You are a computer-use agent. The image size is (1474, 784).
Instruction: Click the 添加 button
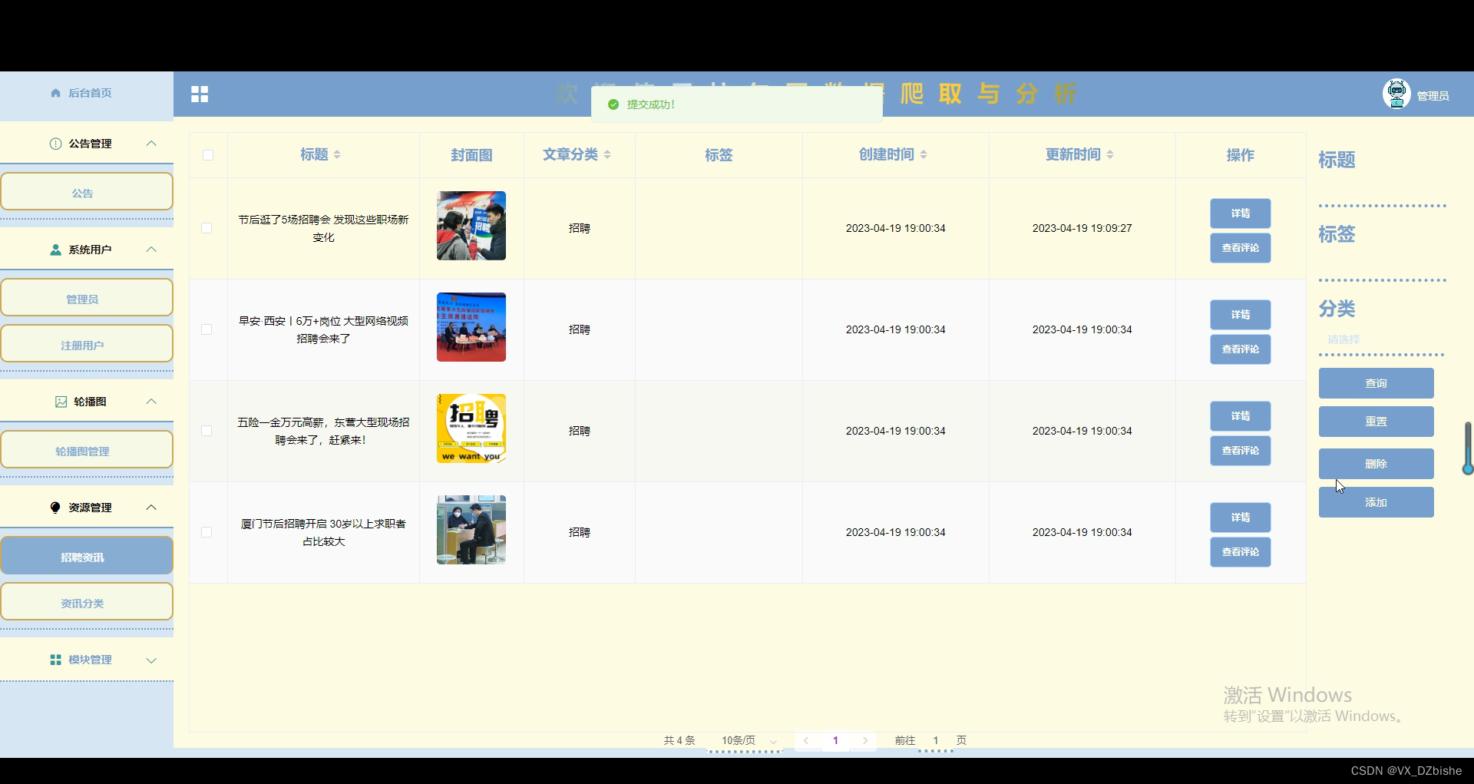point(1377,502)
